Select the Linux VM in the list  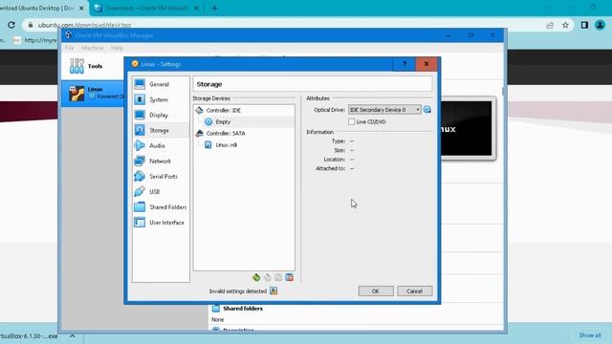pyautogui.click(x=93, y=94)
